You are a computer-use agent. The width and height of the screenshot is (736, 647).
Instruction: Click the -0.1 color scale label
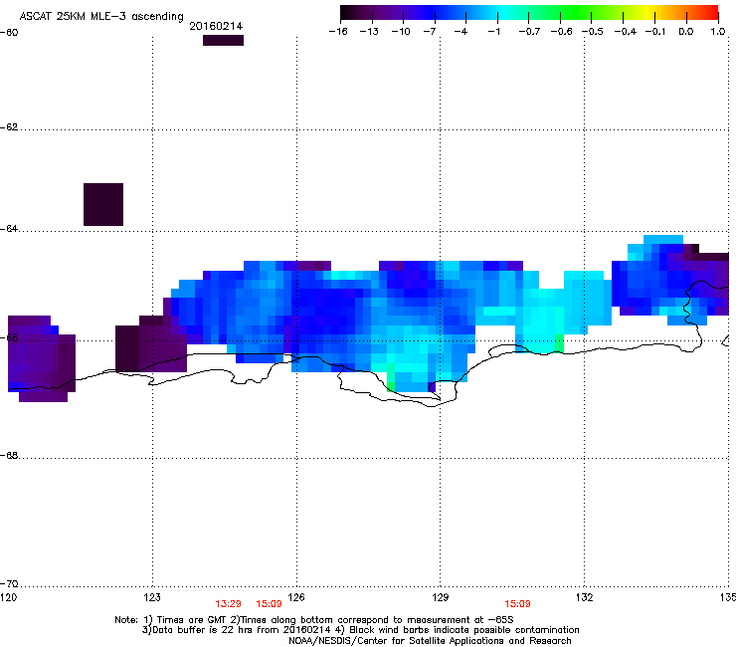click(655, 32)
